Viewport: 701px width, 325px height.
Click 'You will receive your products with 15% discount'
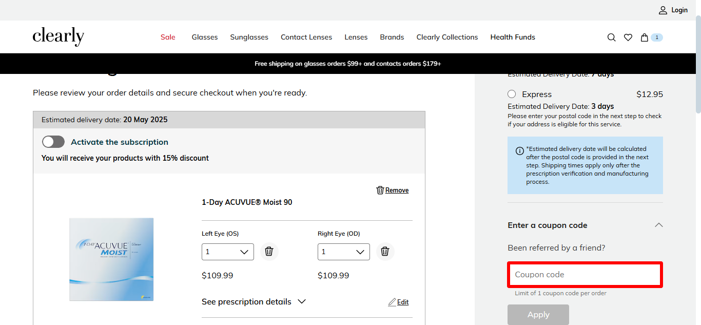(x=125, y=158)
